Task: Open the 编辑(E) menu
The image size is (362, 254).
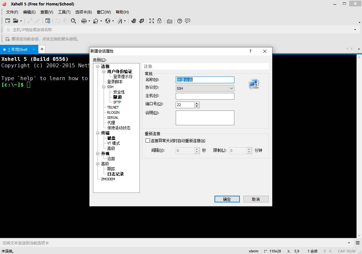Action: click(29, 12)
